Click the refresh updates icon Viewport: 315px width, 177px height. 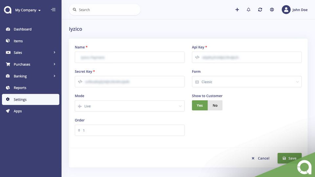(260, 10)
